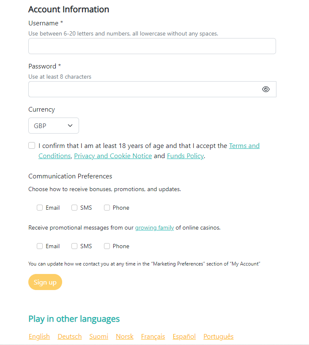The height and width of the screenshot is (345, 309).
Task: Check Email for casino family promotional messages
Action: pyautogui.click(x=40, y=246)
